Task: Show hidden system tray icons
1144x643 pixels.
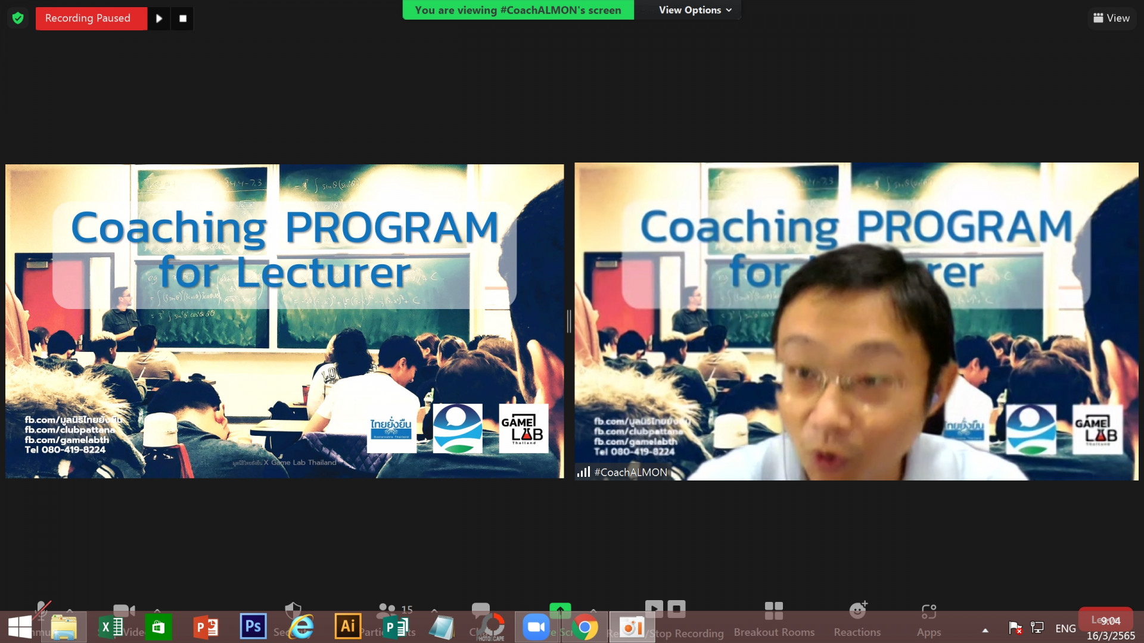Action: point(985,630)
